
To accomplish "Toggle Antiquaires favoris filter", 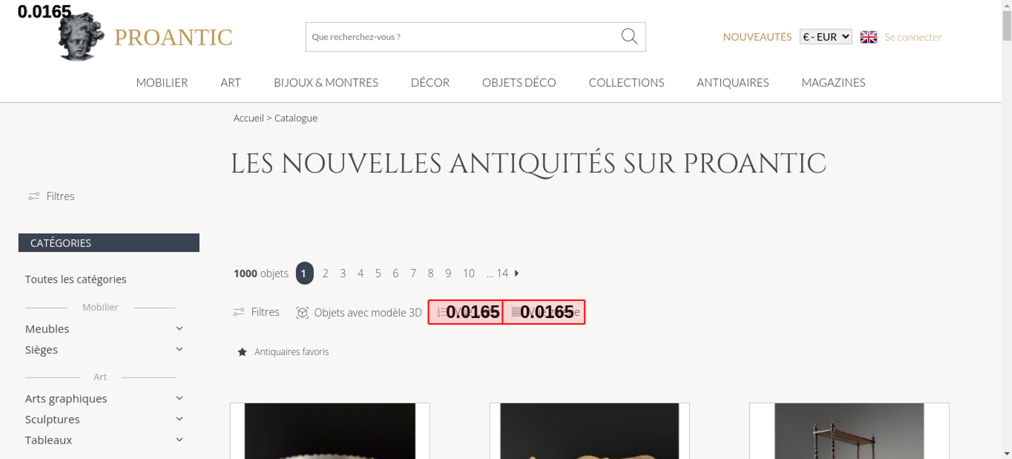I will pyautogui.click(x=283, y=352).
